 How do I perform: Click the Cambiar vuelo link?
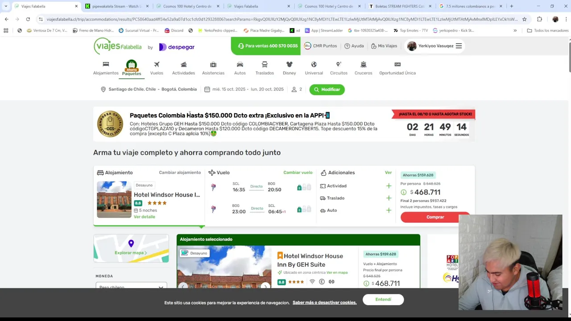[x=298, y=173]
